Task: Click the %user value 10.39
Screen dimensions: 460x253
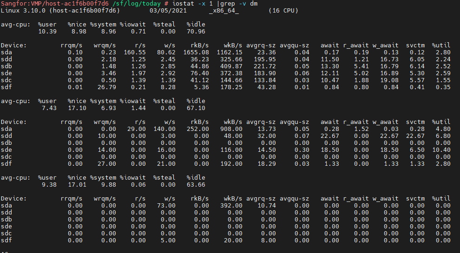Action: tap(47, 31)
